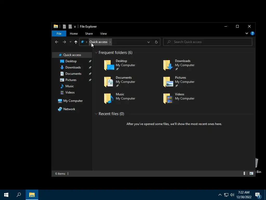Show hidden system tray icons
Screen dimensions: 266x200
[x=220, y=195]
